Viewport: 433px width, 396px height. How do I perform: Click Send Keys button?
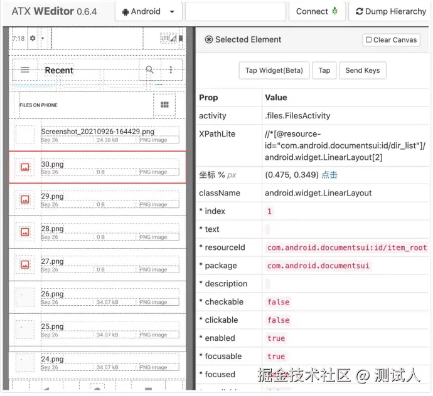362,71
